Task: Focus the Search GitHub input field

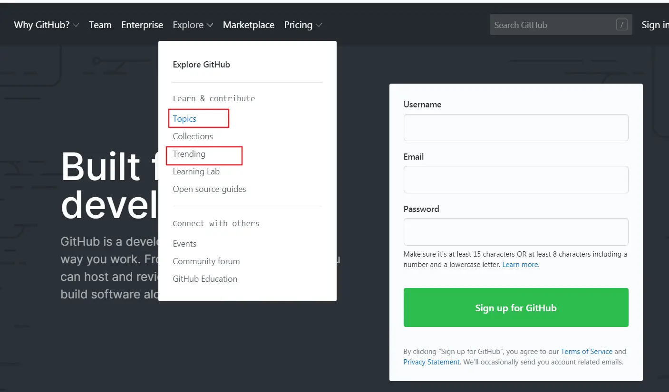Action: point(561,25)
